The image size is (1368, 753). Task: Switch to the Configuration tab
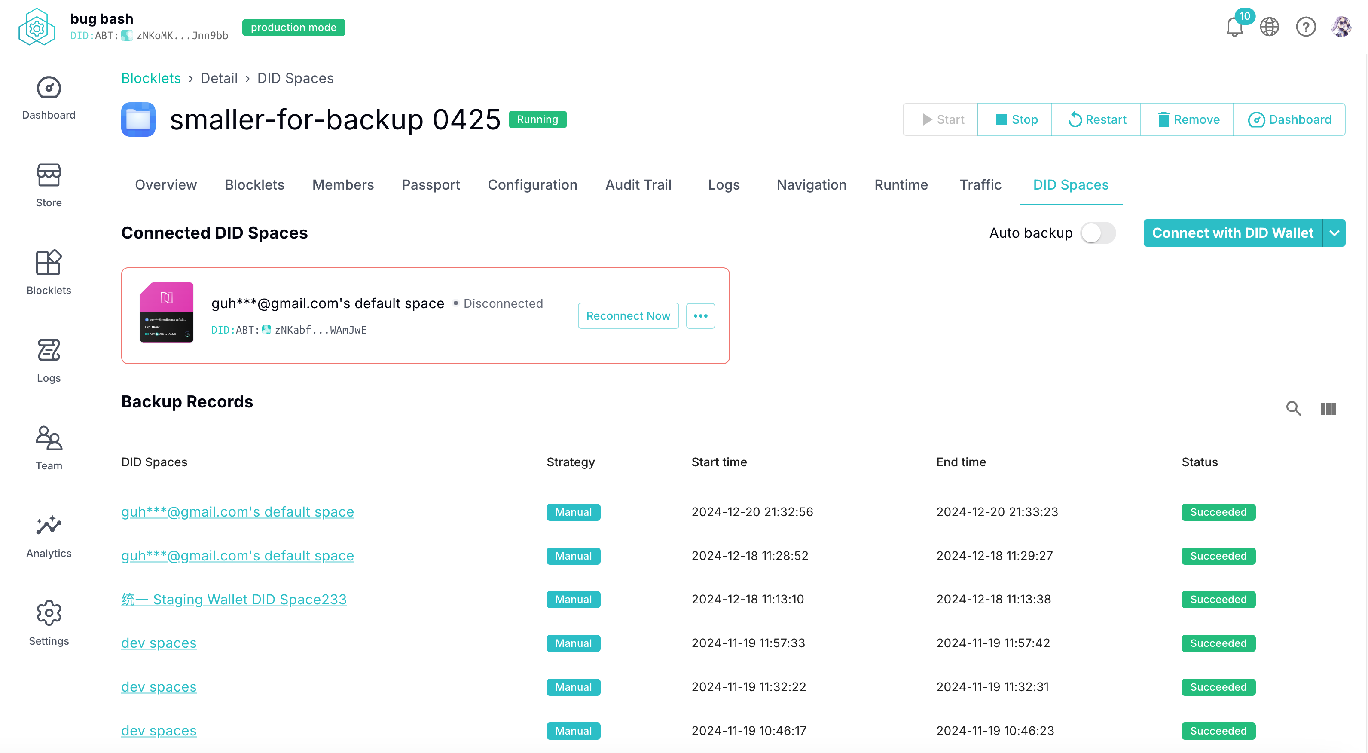pyautogui.click(x=532, y=184)
